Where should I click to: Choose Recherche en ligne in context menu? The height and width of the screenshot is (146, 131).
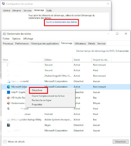(42, 100)
